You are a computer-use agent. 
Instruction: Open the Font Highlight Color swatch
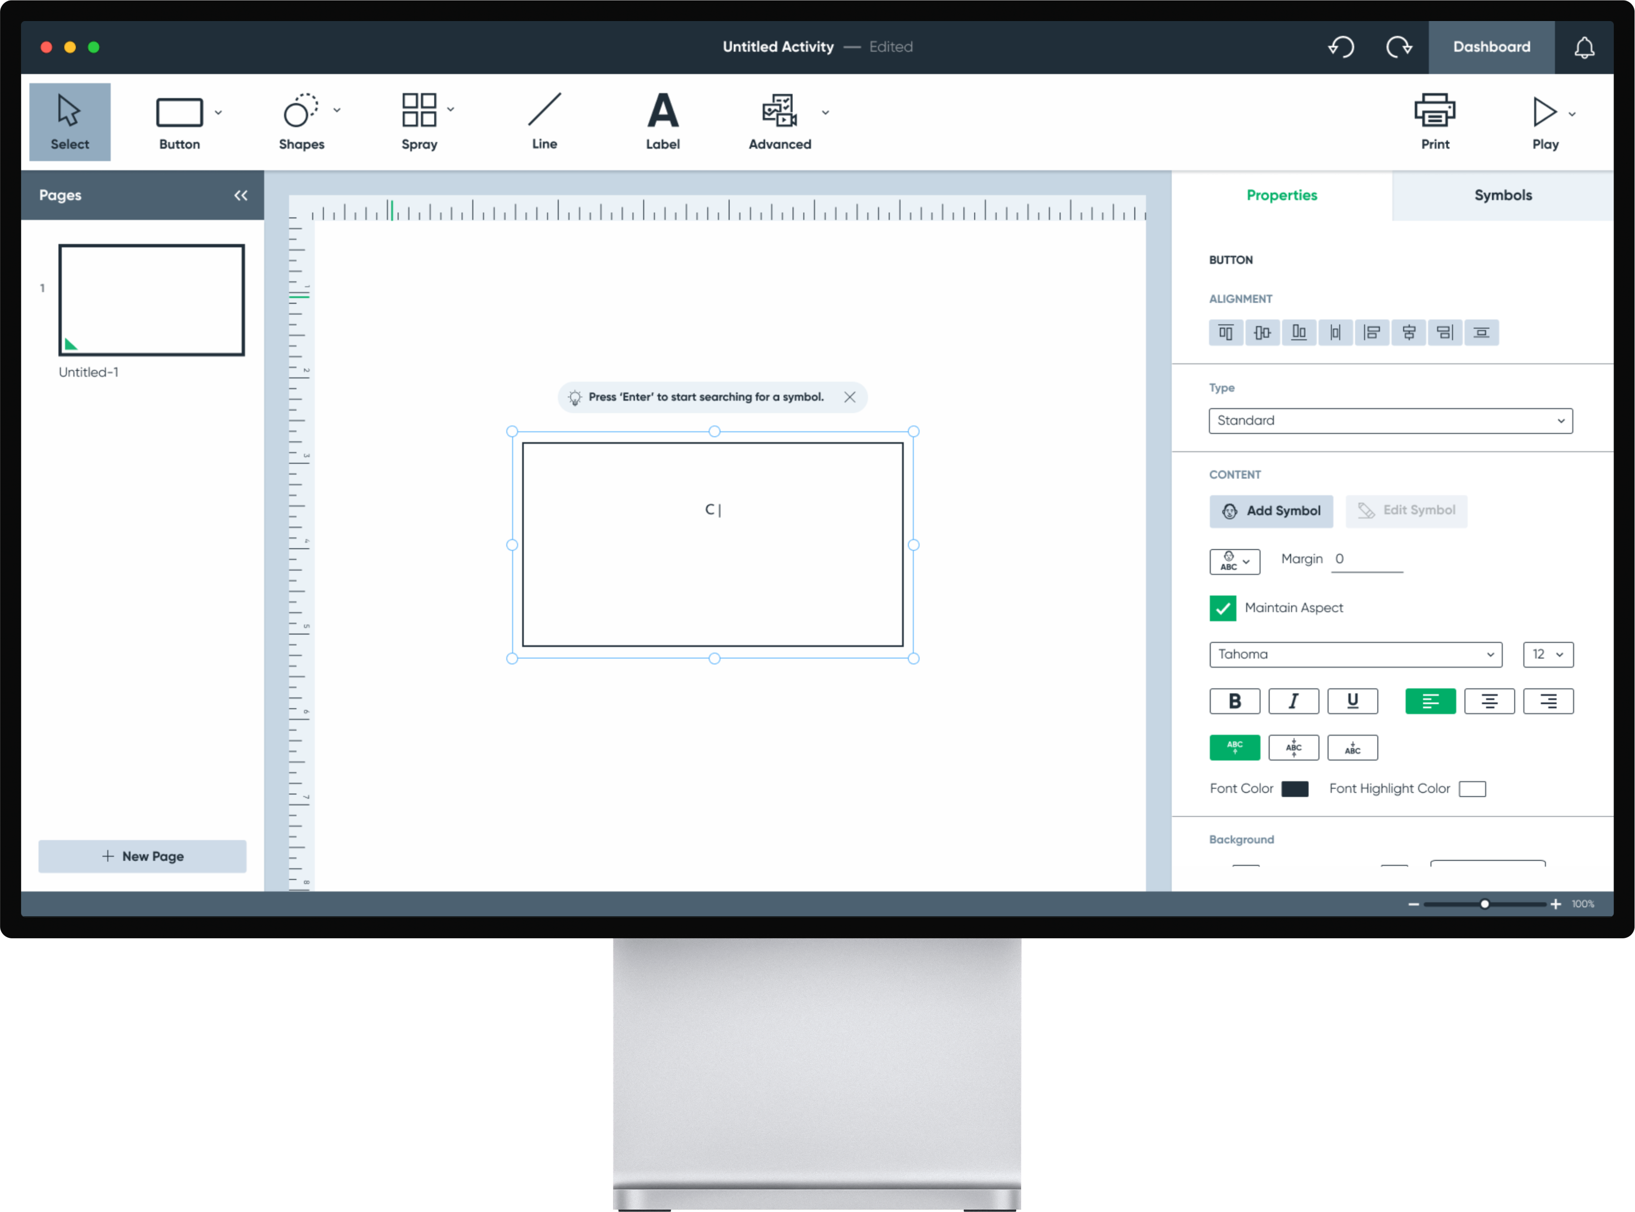click(x=1472, y=789)
